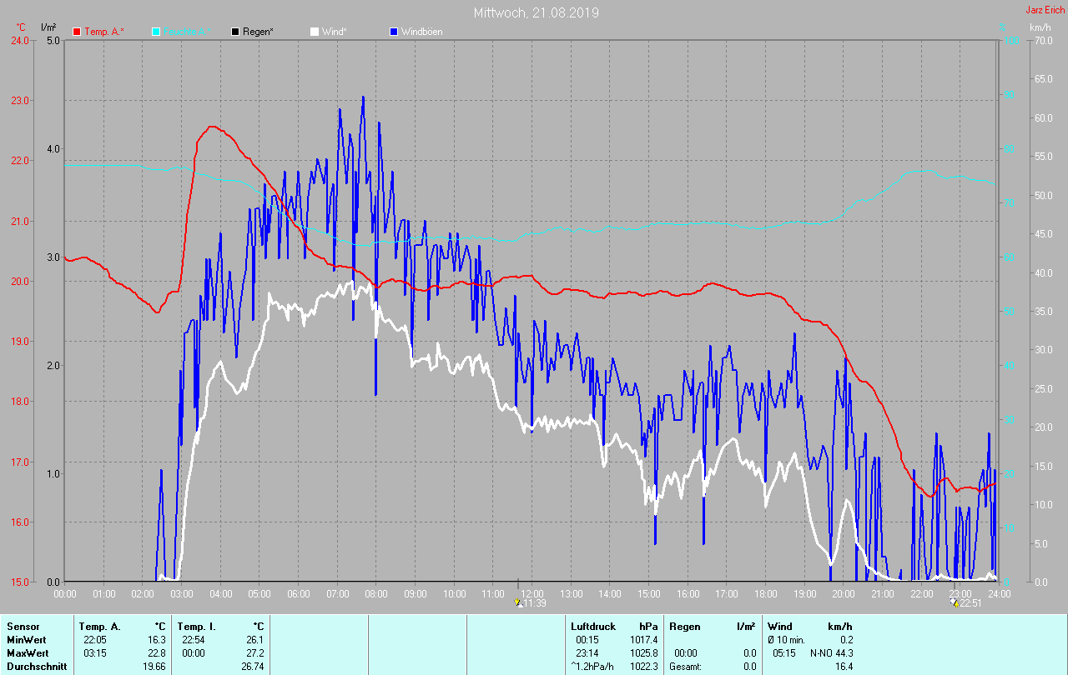This screenshot has height=675, width=1068.
Task: Click the average outdoor temperature 19.66
Action: coord(154,667)
